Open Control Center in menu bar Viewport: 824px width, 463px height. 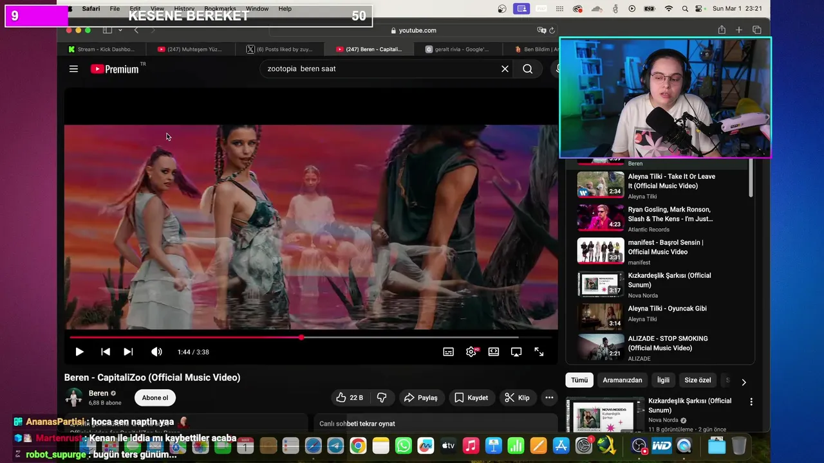click(x=700, y=8)
